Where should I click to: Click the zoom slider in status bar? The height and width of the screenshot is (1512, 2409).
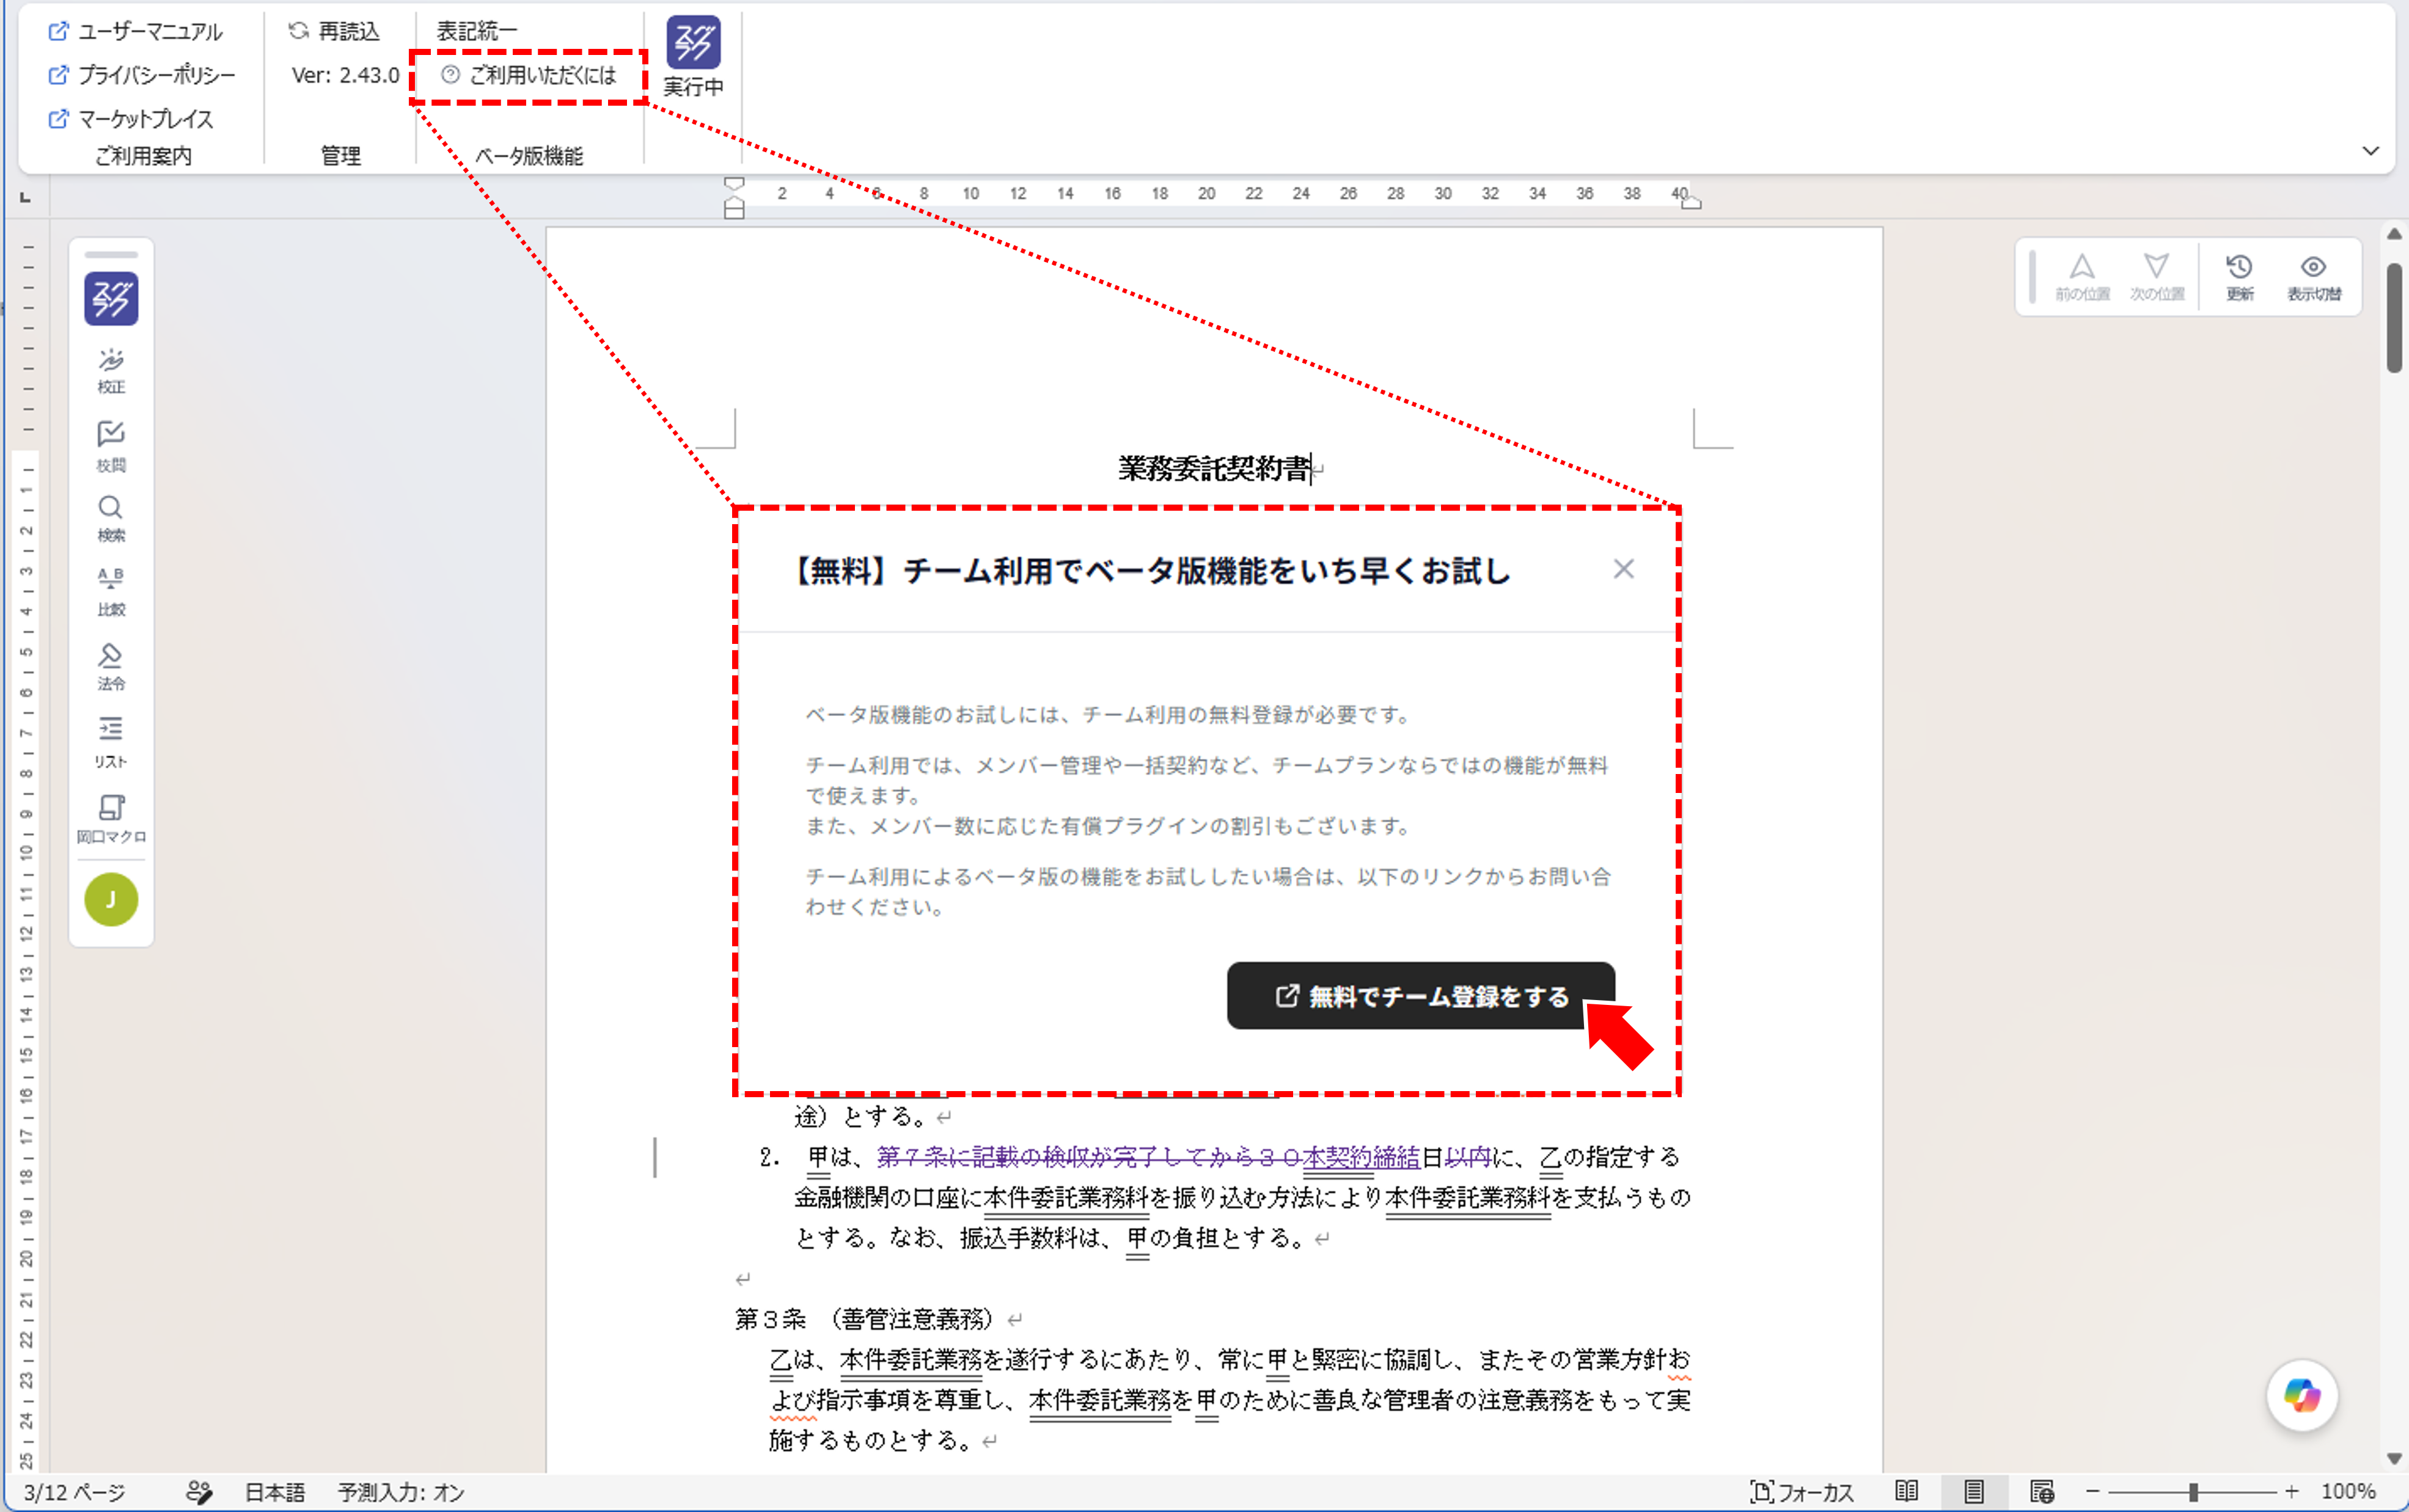point(2192,1492)
